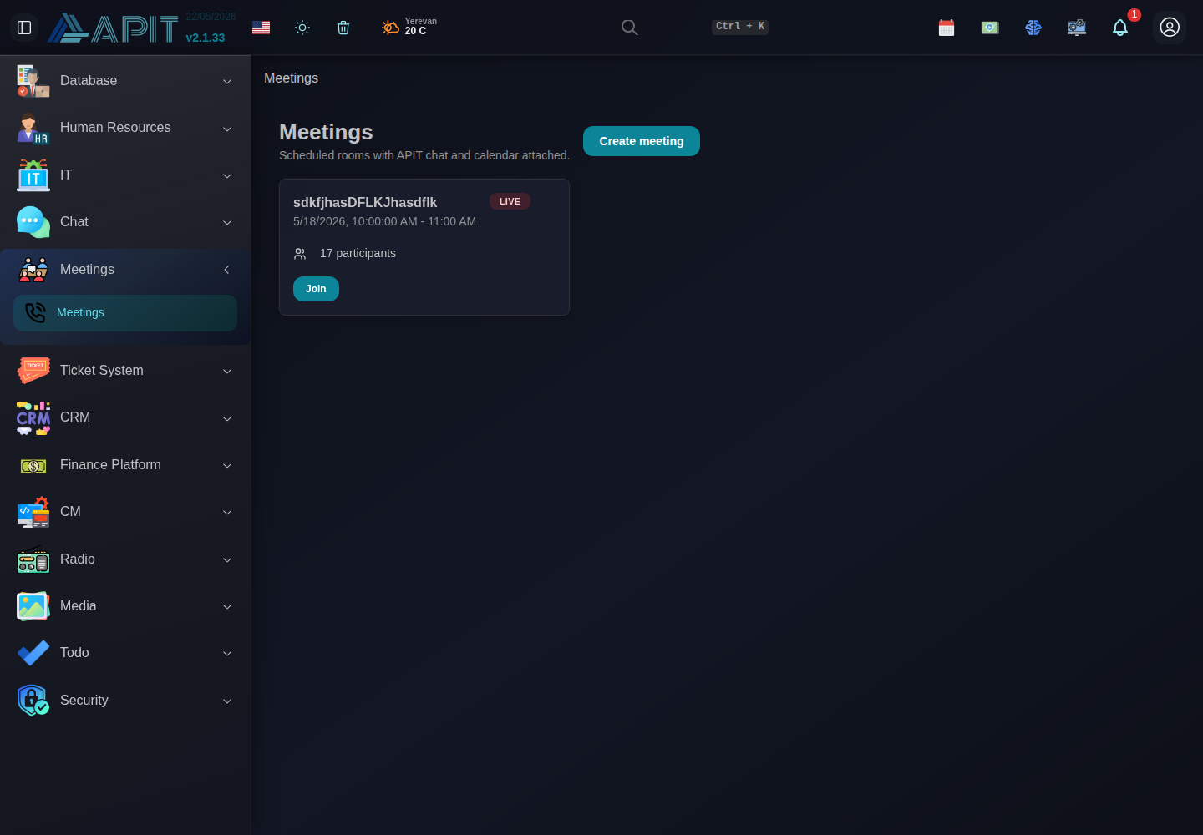Click the Todo checkmark sidebar icon
This screenshot has height=835, width=1203.
click(33, 653)
